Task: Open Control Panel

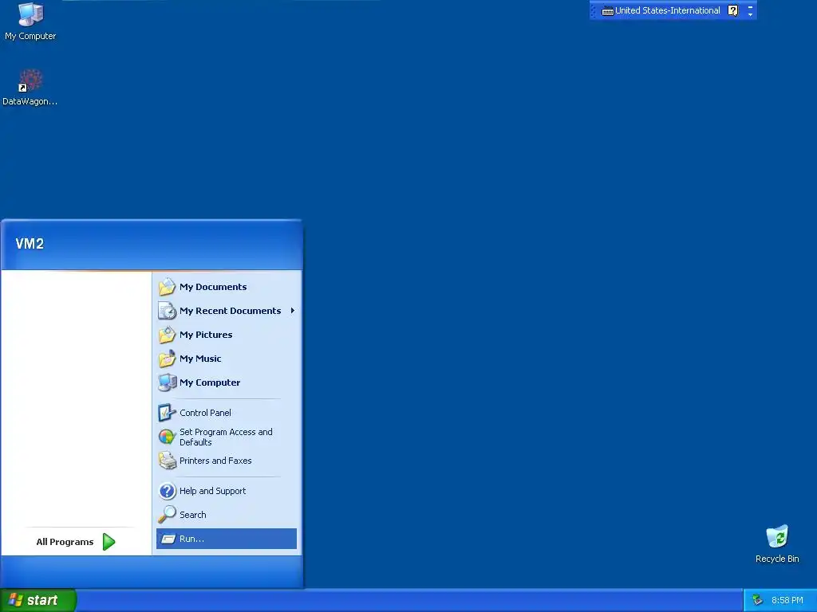Action: pyautogui.click(x=227, y=413)
